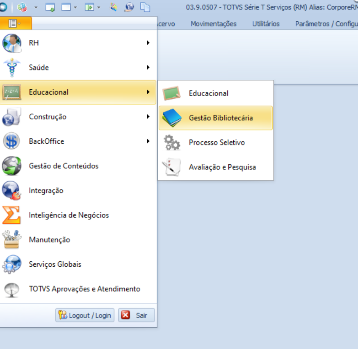Image resolution: width=358 pixels, height=349 pixels.
Task: Click the Sair exit button
Action: (x=136, y=315)
